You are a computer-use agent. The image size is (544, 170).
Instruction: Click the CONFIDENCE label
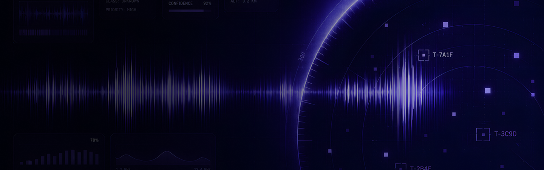click(181, 3)
